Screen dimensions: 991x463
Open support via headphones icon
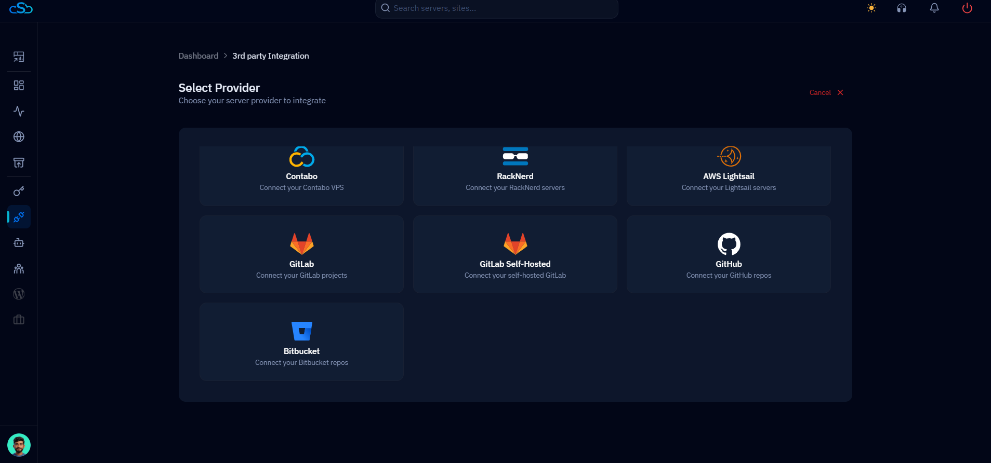pyautogui.click(x=902, y=8)
